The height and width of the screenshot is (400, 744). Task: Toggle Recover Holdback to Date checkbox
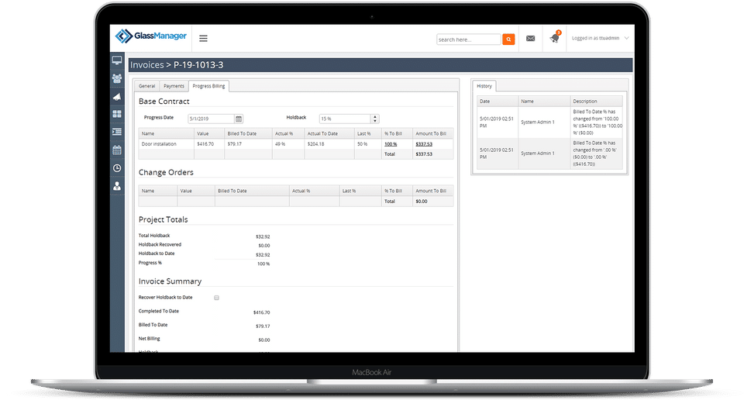pyautogui.click(x=216, y=298)
